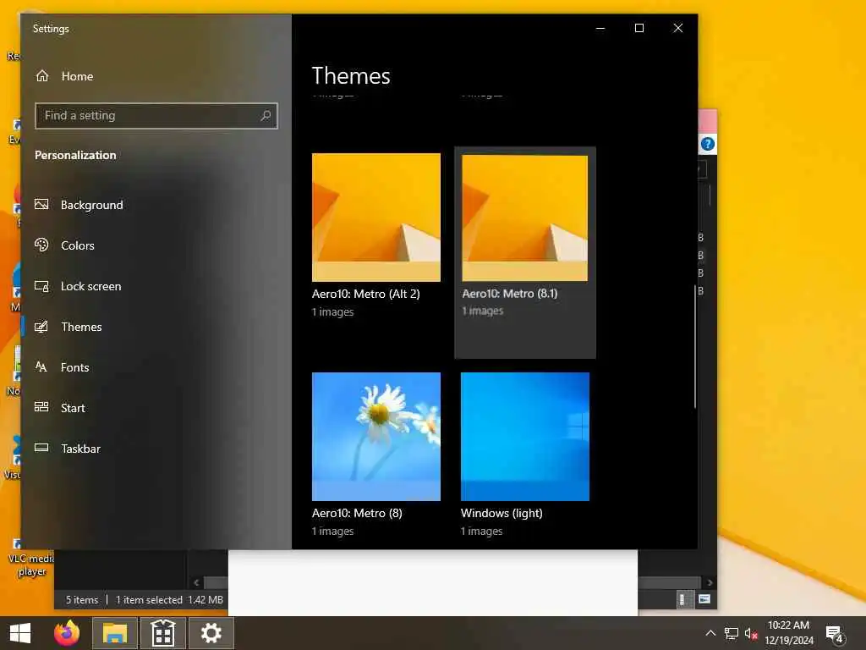Click the Themes page heading

tap(351, 75)
